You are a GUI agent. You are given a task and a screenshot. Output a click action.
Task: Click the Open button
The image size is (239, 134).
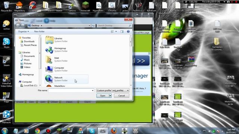pyautogui.click(x=103, y=96)
